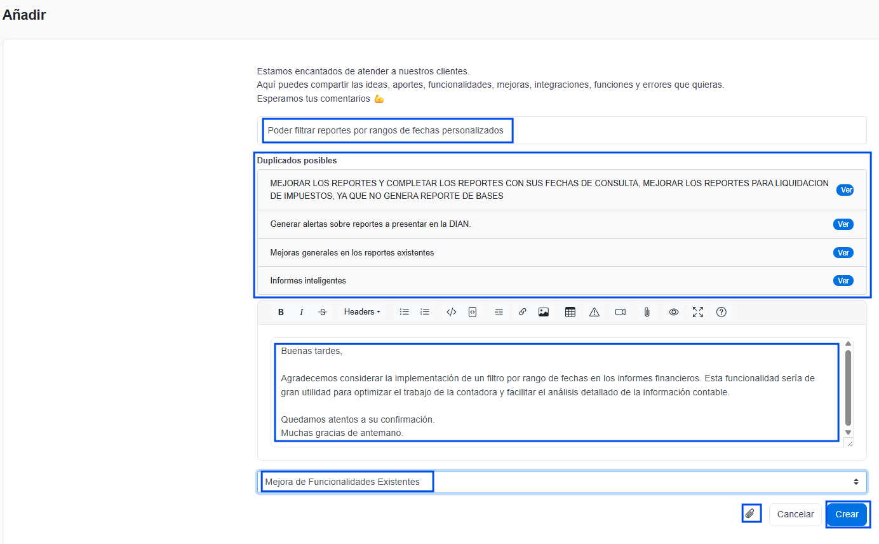View duplicate 'Generar alertas sobre reportes' via Ver
Image resolution: width=879 pixels, height=544 pixels.
click(843, 224)
